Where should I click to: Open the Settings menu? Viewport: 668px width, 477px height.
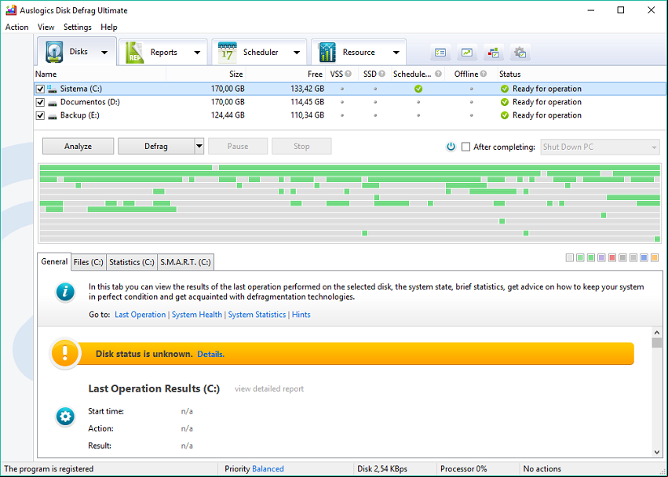tap(78, 27)
